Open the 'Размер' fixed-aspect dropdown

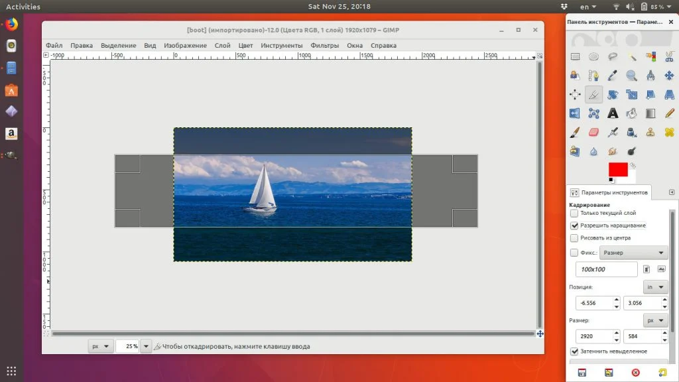pyautogui.click(x=633, y=253)
